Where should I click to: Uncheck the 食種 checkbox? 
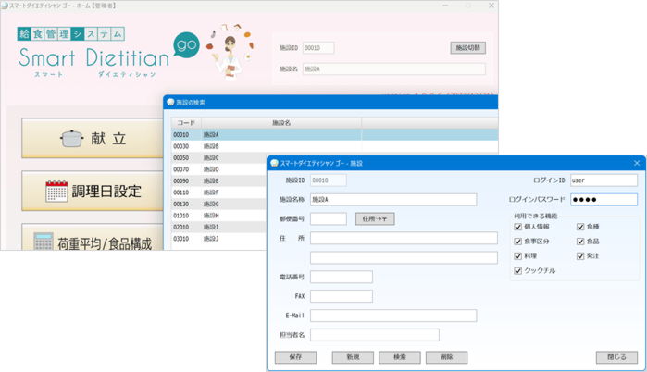[x=580, y=227]
